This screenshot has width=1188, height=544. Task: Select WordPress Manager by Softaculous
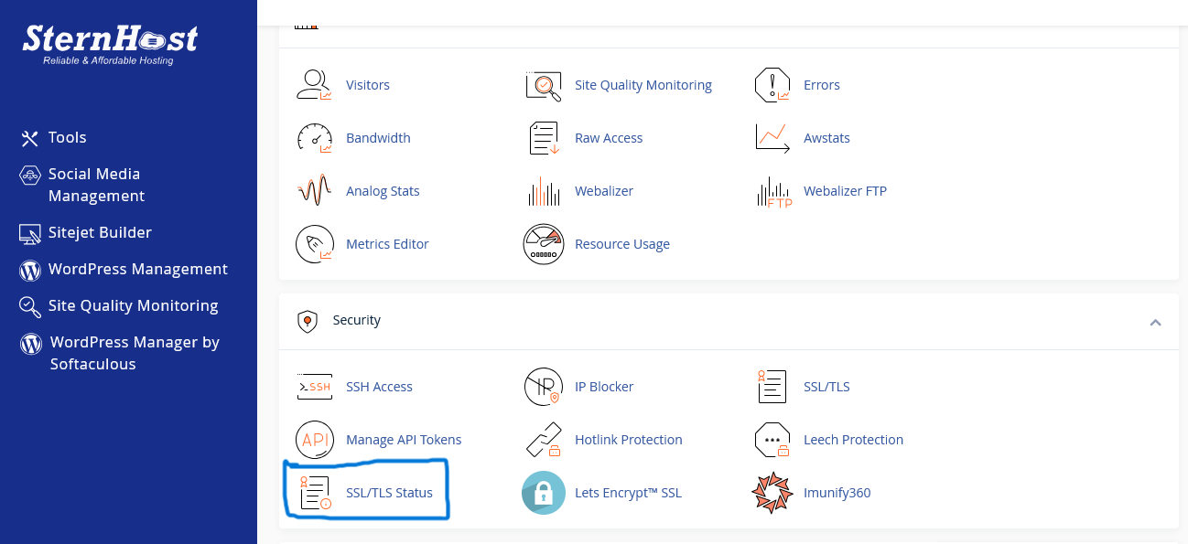134,353
